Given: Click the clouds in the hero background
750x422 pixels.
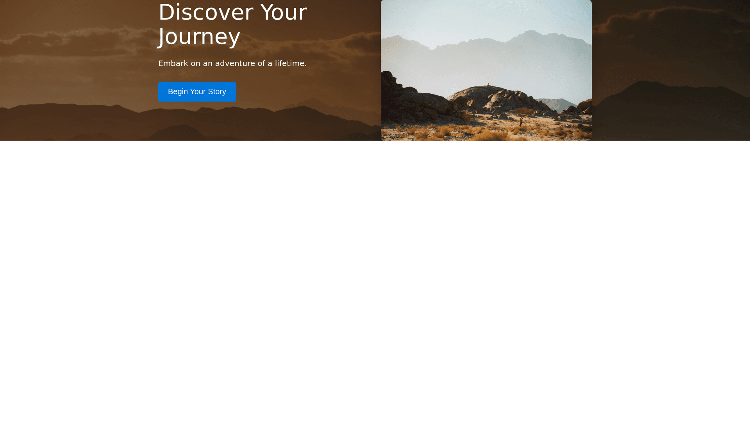Looking at the screenshot, I should 78,39.
